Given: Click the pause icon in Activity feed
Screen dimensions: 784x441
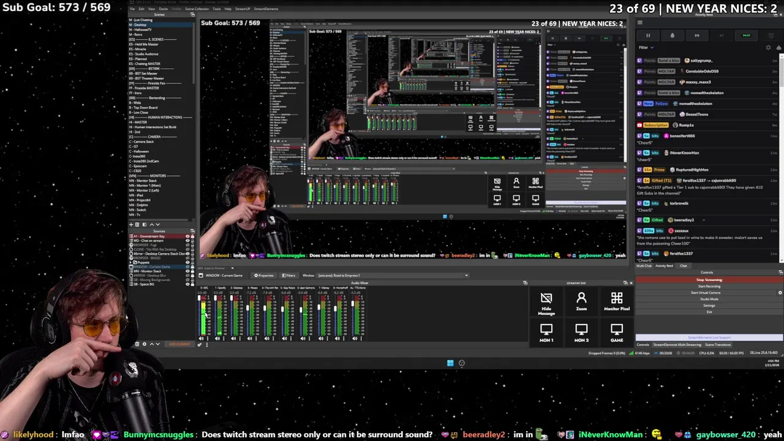Looking at the screenshot, I should pyautogui.click(x=648, y=36).
